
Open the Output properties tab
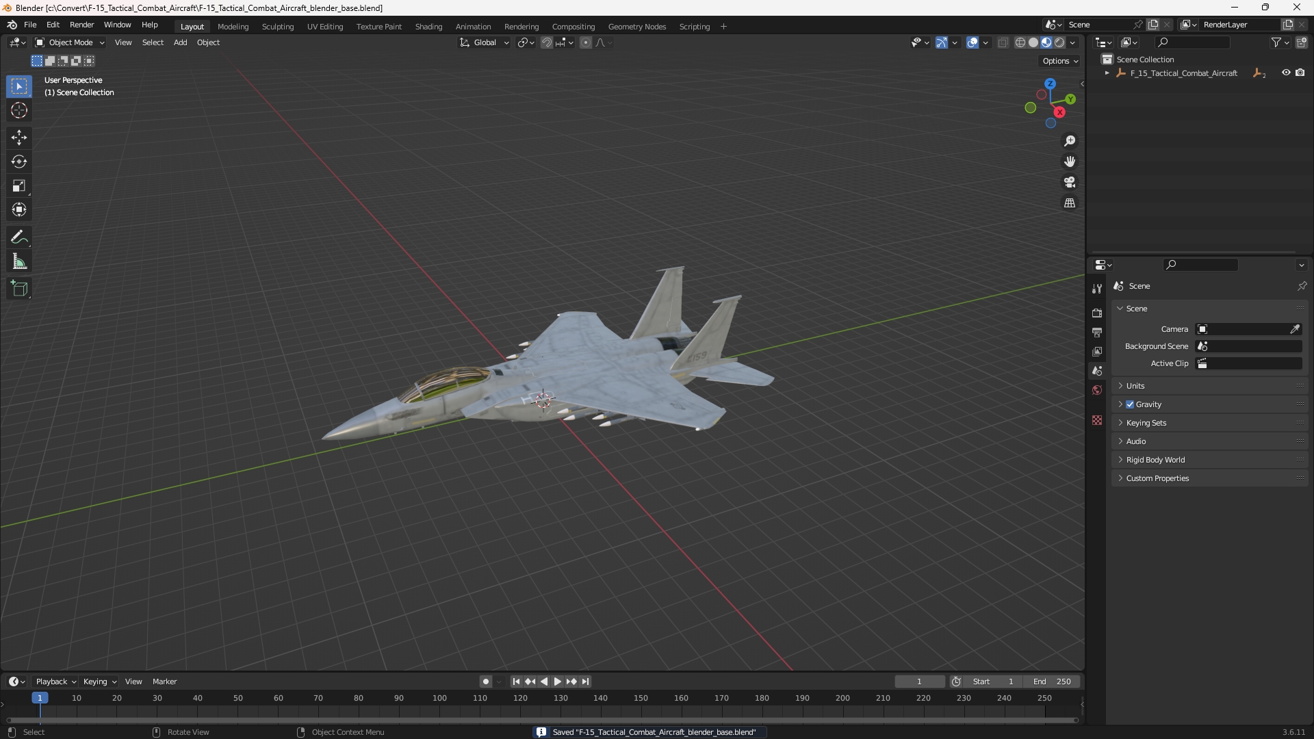(1097, 332)
